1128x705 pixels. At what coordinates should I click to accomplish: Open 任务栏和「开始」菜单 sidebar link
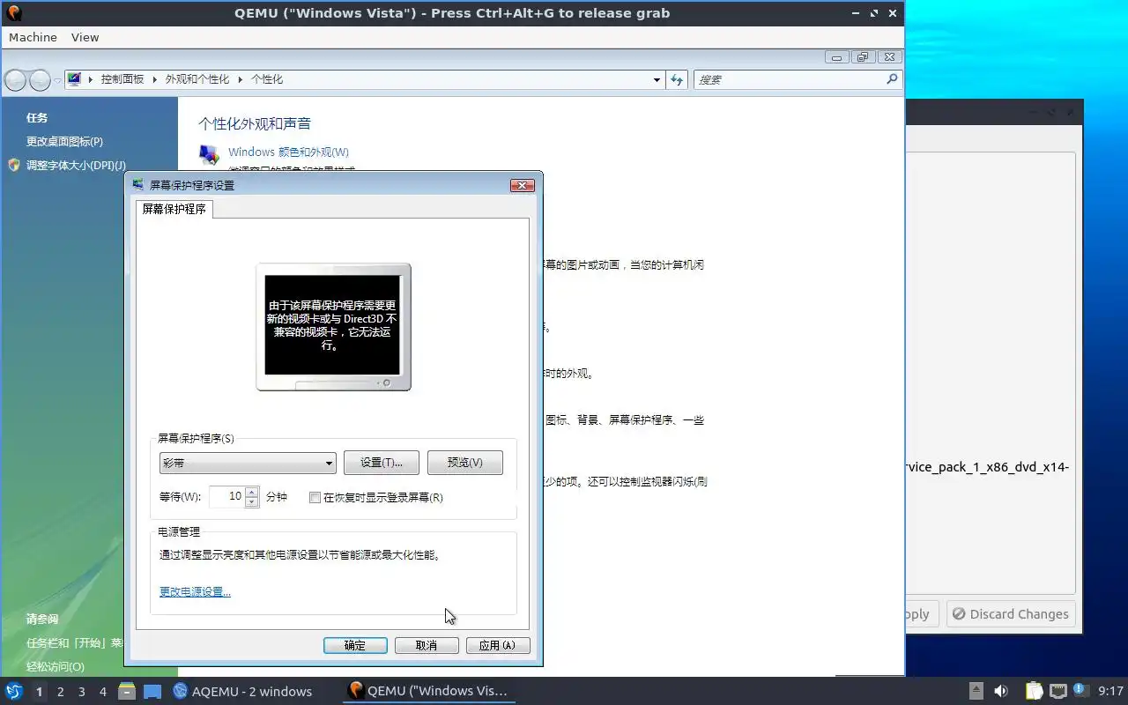(75, 643)
